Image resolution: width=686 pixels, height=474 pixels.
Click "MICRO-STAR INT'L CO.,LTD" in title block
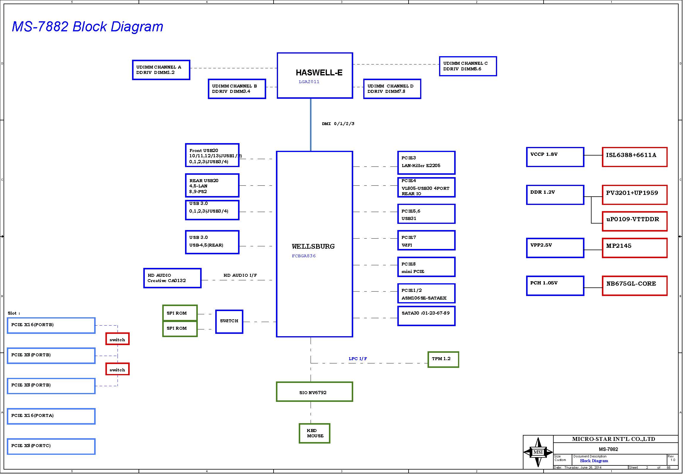(x=613, y=439)
